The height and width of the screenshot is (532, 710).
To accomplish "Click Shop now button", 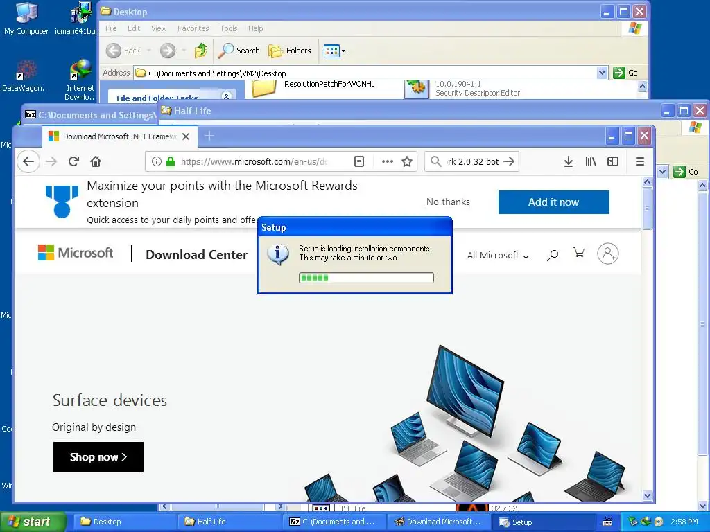I will tap(98, 457).
